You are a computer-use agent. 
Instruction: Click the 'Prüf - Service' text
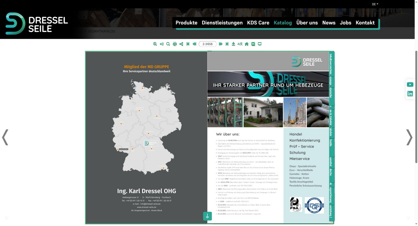click(x=302, y=146)
